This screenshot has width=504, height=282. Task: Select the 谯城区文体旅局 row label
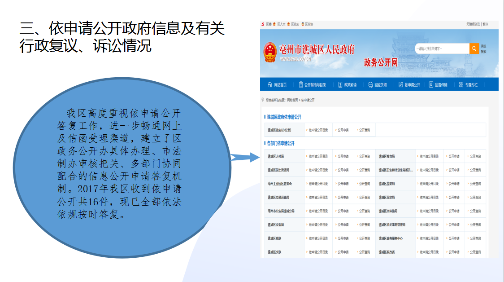tap(388, 211)
